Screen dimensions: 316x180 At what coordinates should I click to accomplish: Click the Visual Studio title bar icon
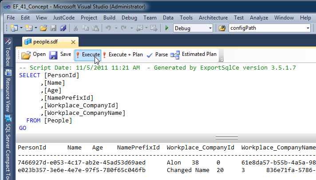tap(7, 7)
